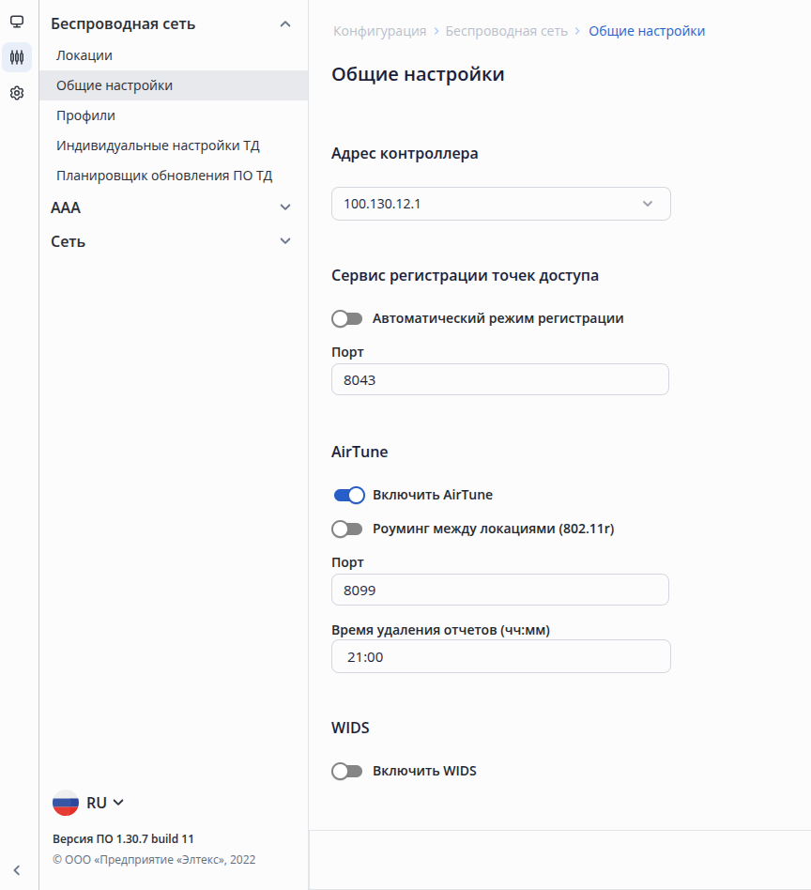
Task: Open the Адрес контроллера dropdown
Action: click(x=501, y=204)
